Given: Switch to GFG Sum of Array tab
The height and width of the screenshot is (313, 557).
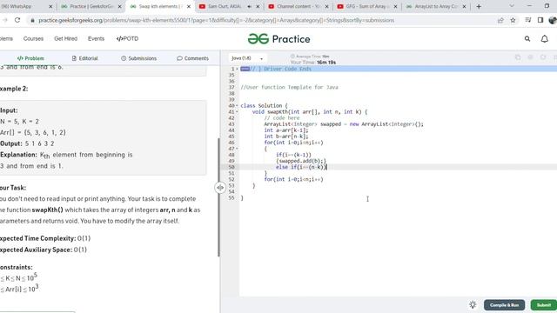Looking at the screenshot, I should tap(364, 6).
